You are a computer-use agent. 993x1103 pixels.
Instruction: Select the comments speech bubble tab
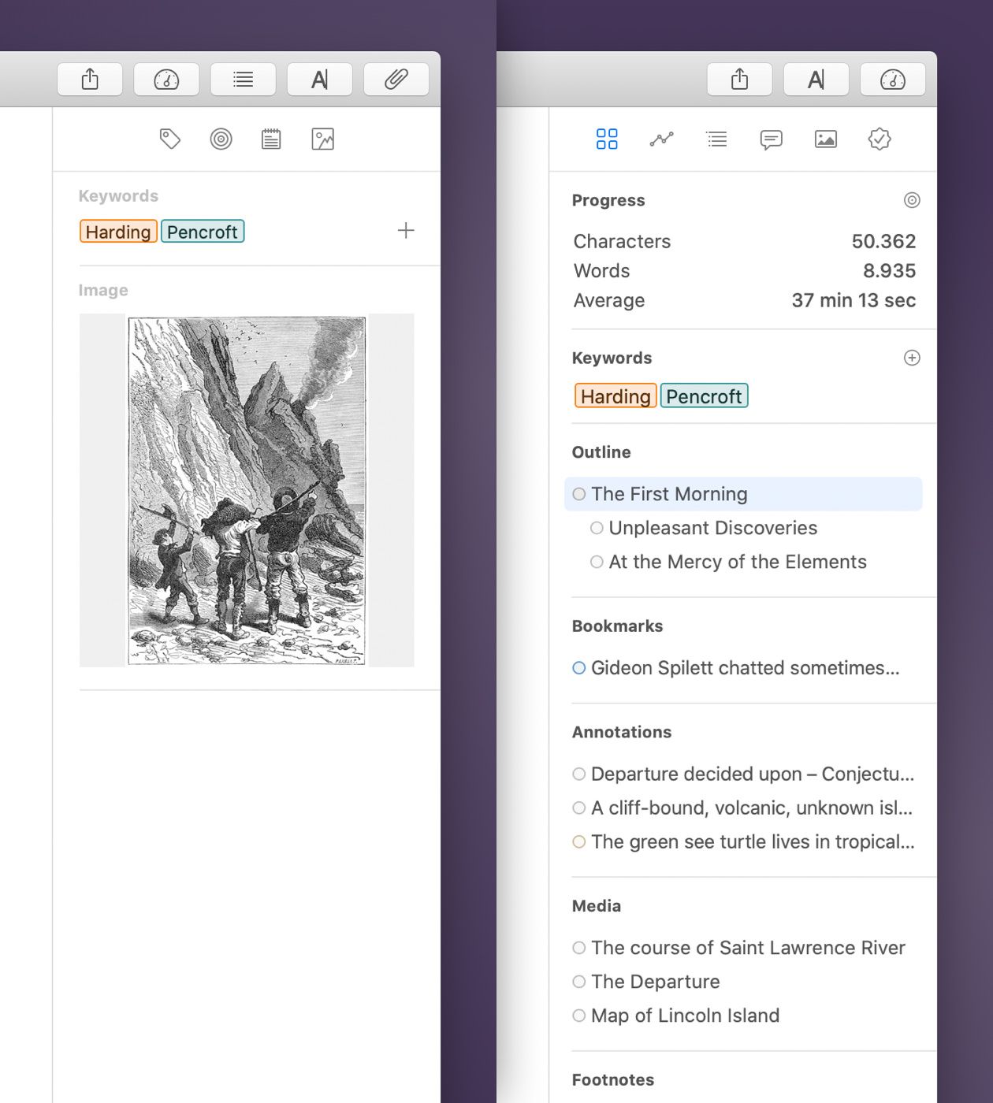771,139
